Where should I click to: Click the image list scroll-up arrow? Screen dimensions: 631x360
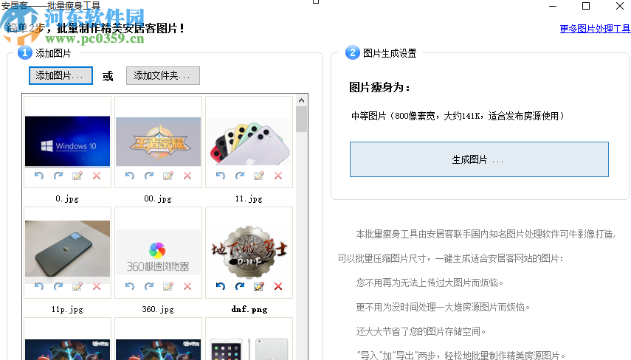pyautogui.click(x=301, y=100)
